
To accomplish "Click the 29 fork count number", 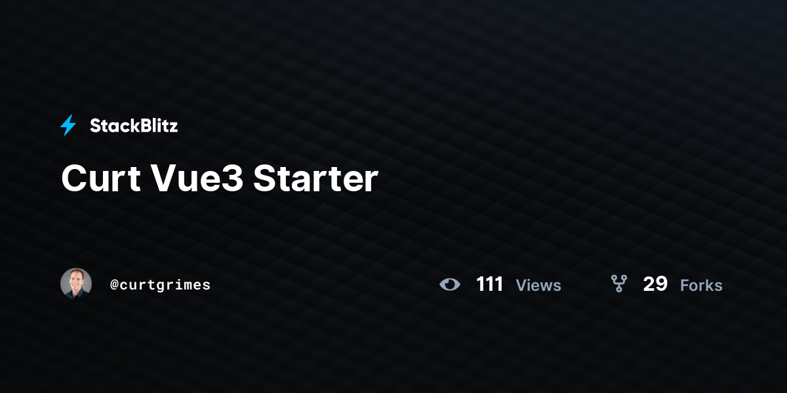I will 655,284.
